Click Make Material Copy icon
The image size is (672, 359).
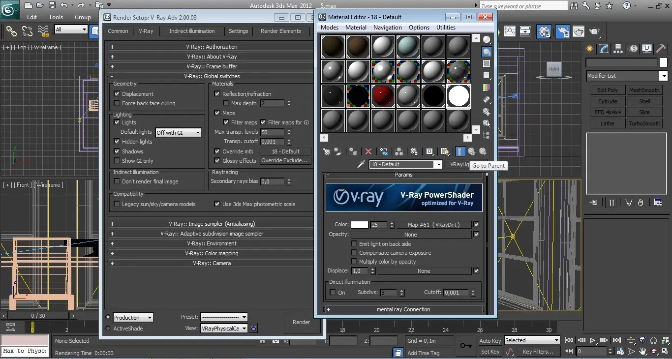[x=384, y=151]
